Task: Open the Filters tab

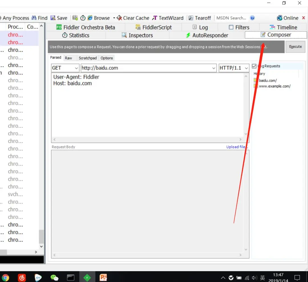Action: (239, 27)
